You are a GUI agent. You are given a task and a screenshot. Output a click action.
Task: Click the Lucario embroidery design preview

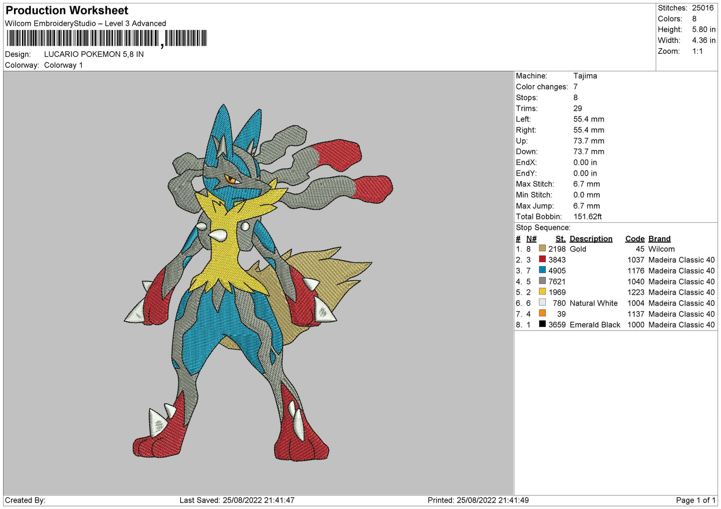(x=258, y=283)
